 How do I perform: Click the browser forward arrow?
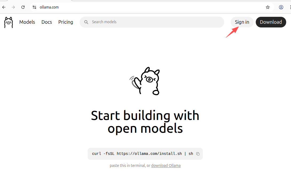click(13, 7)
